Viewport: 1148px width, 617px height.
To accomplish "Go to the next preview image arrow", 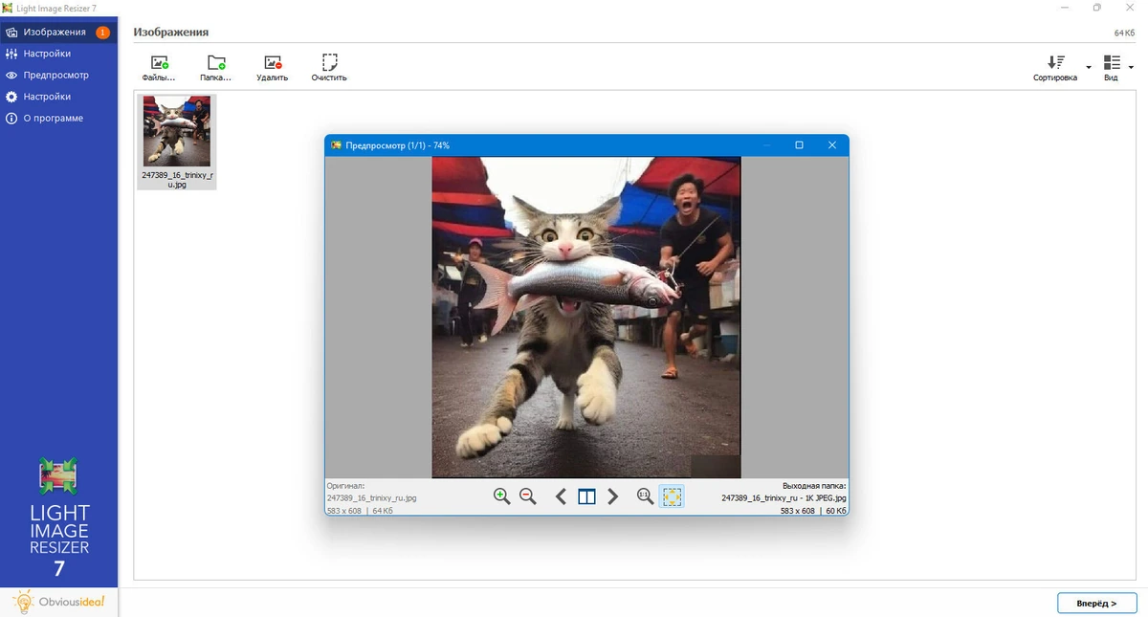I will pos(613,496).
